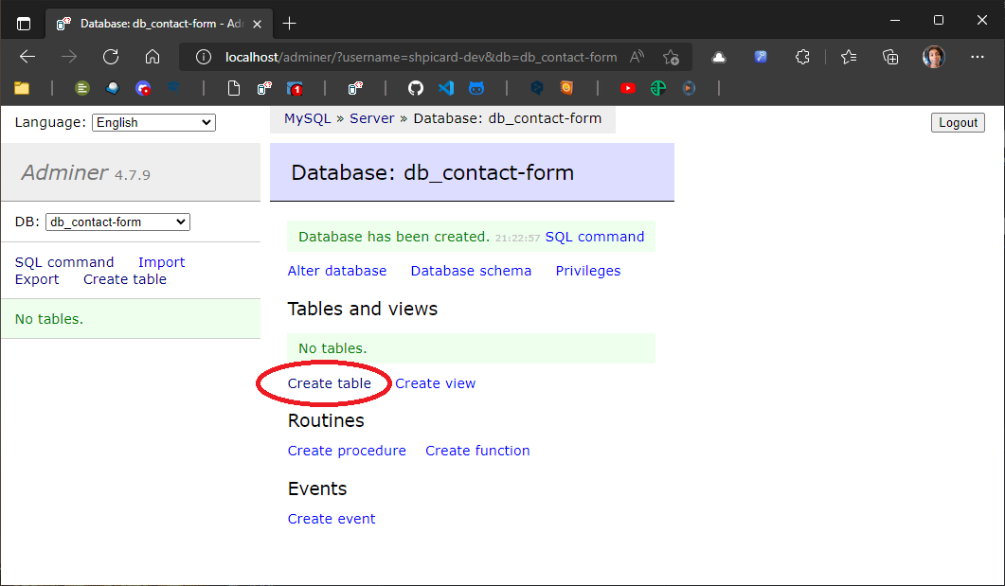Open SQL command link in green message
The width and height of the screenshot is (1005, 586).
click(595, 237)
